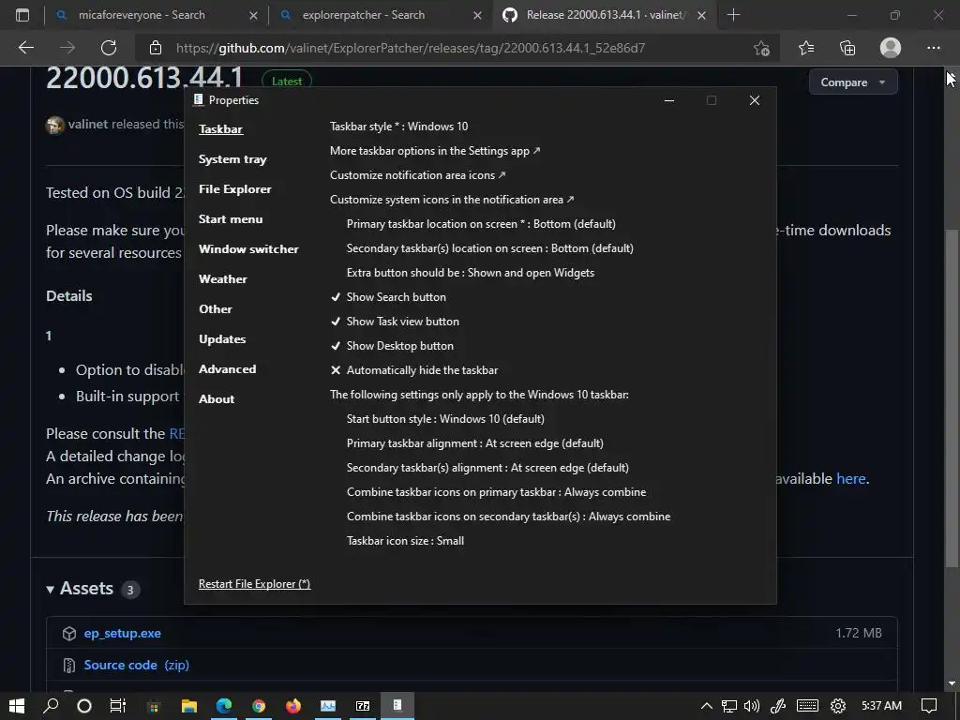The width and height of the screenshot is (960, 720).
Task: Select Advanced section
Action: point(227,369)
